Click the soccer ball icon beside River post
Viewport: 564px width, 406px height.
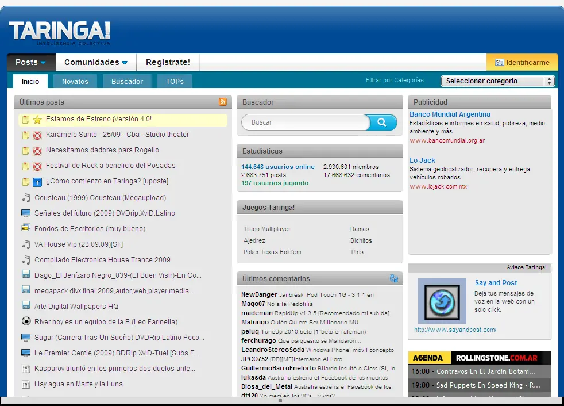pyautogui.click(x=26, y=321)
